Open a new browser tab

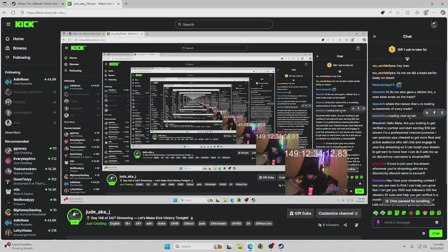click(126, 4)
